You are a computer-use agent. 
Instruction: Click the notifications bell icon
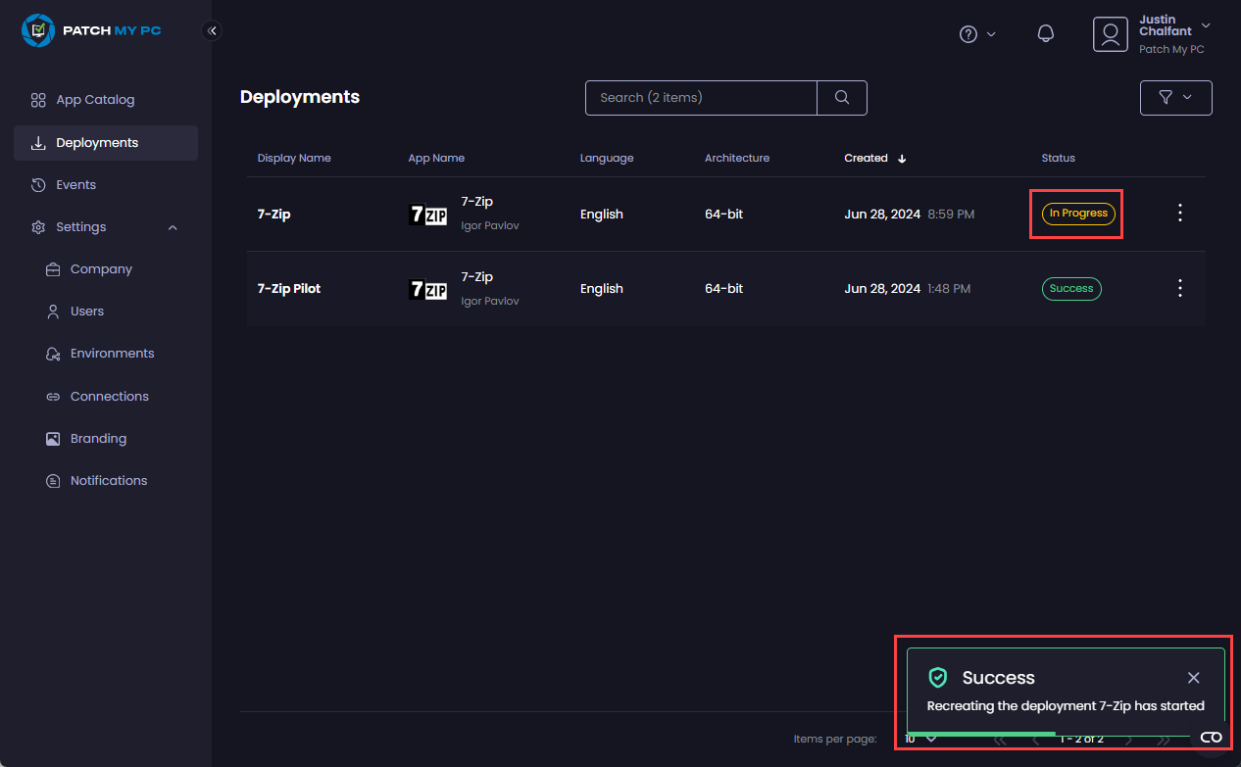(1045, 32)
